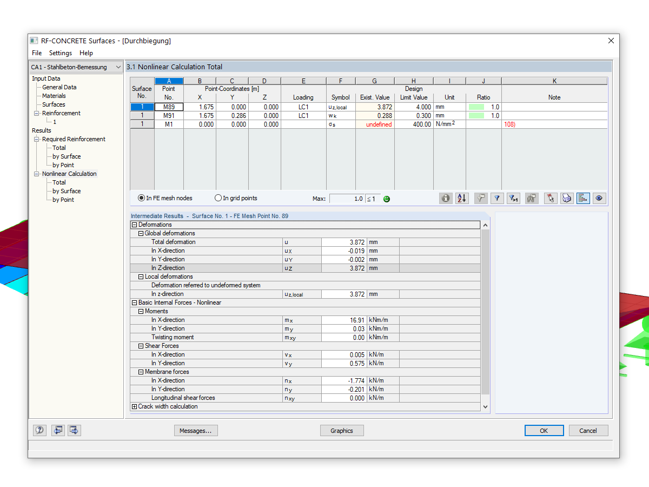Toggle the colored result bars icon
This screenshot has width=649, height=487.
583,199
